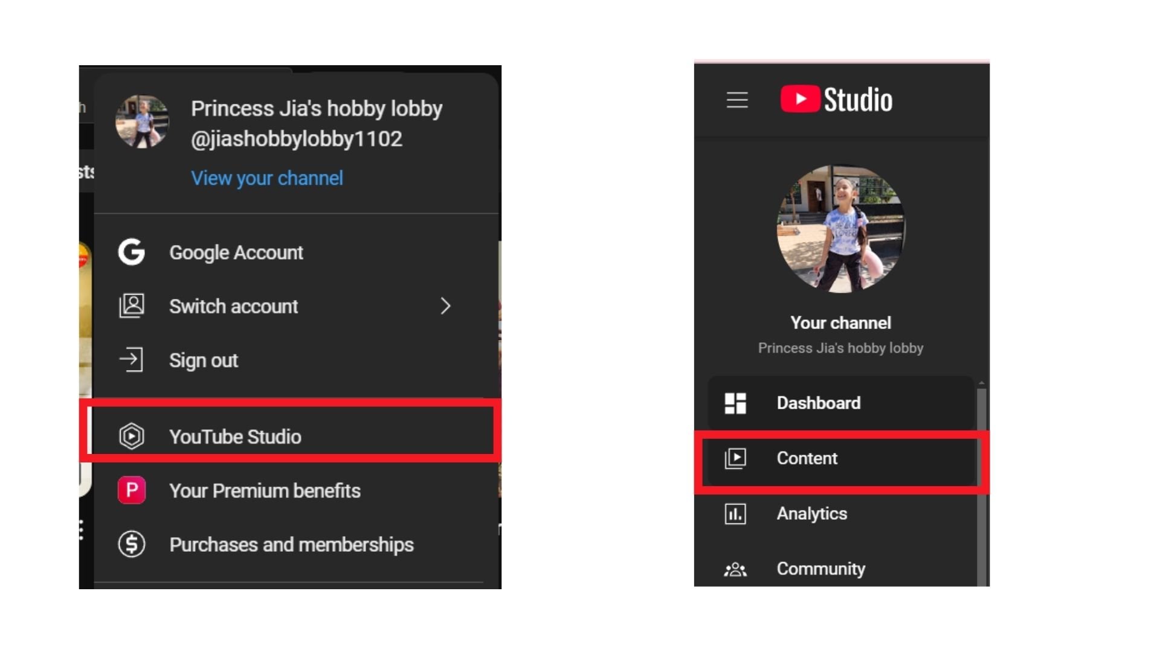
Task: Open Your Premium benefits entry
Action: point(296,490)
